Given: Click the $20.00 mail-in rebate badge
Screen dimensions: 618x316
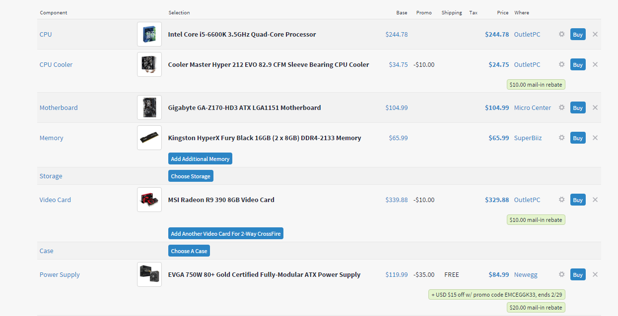Looking at the screenshot, I should coord(536,308).
